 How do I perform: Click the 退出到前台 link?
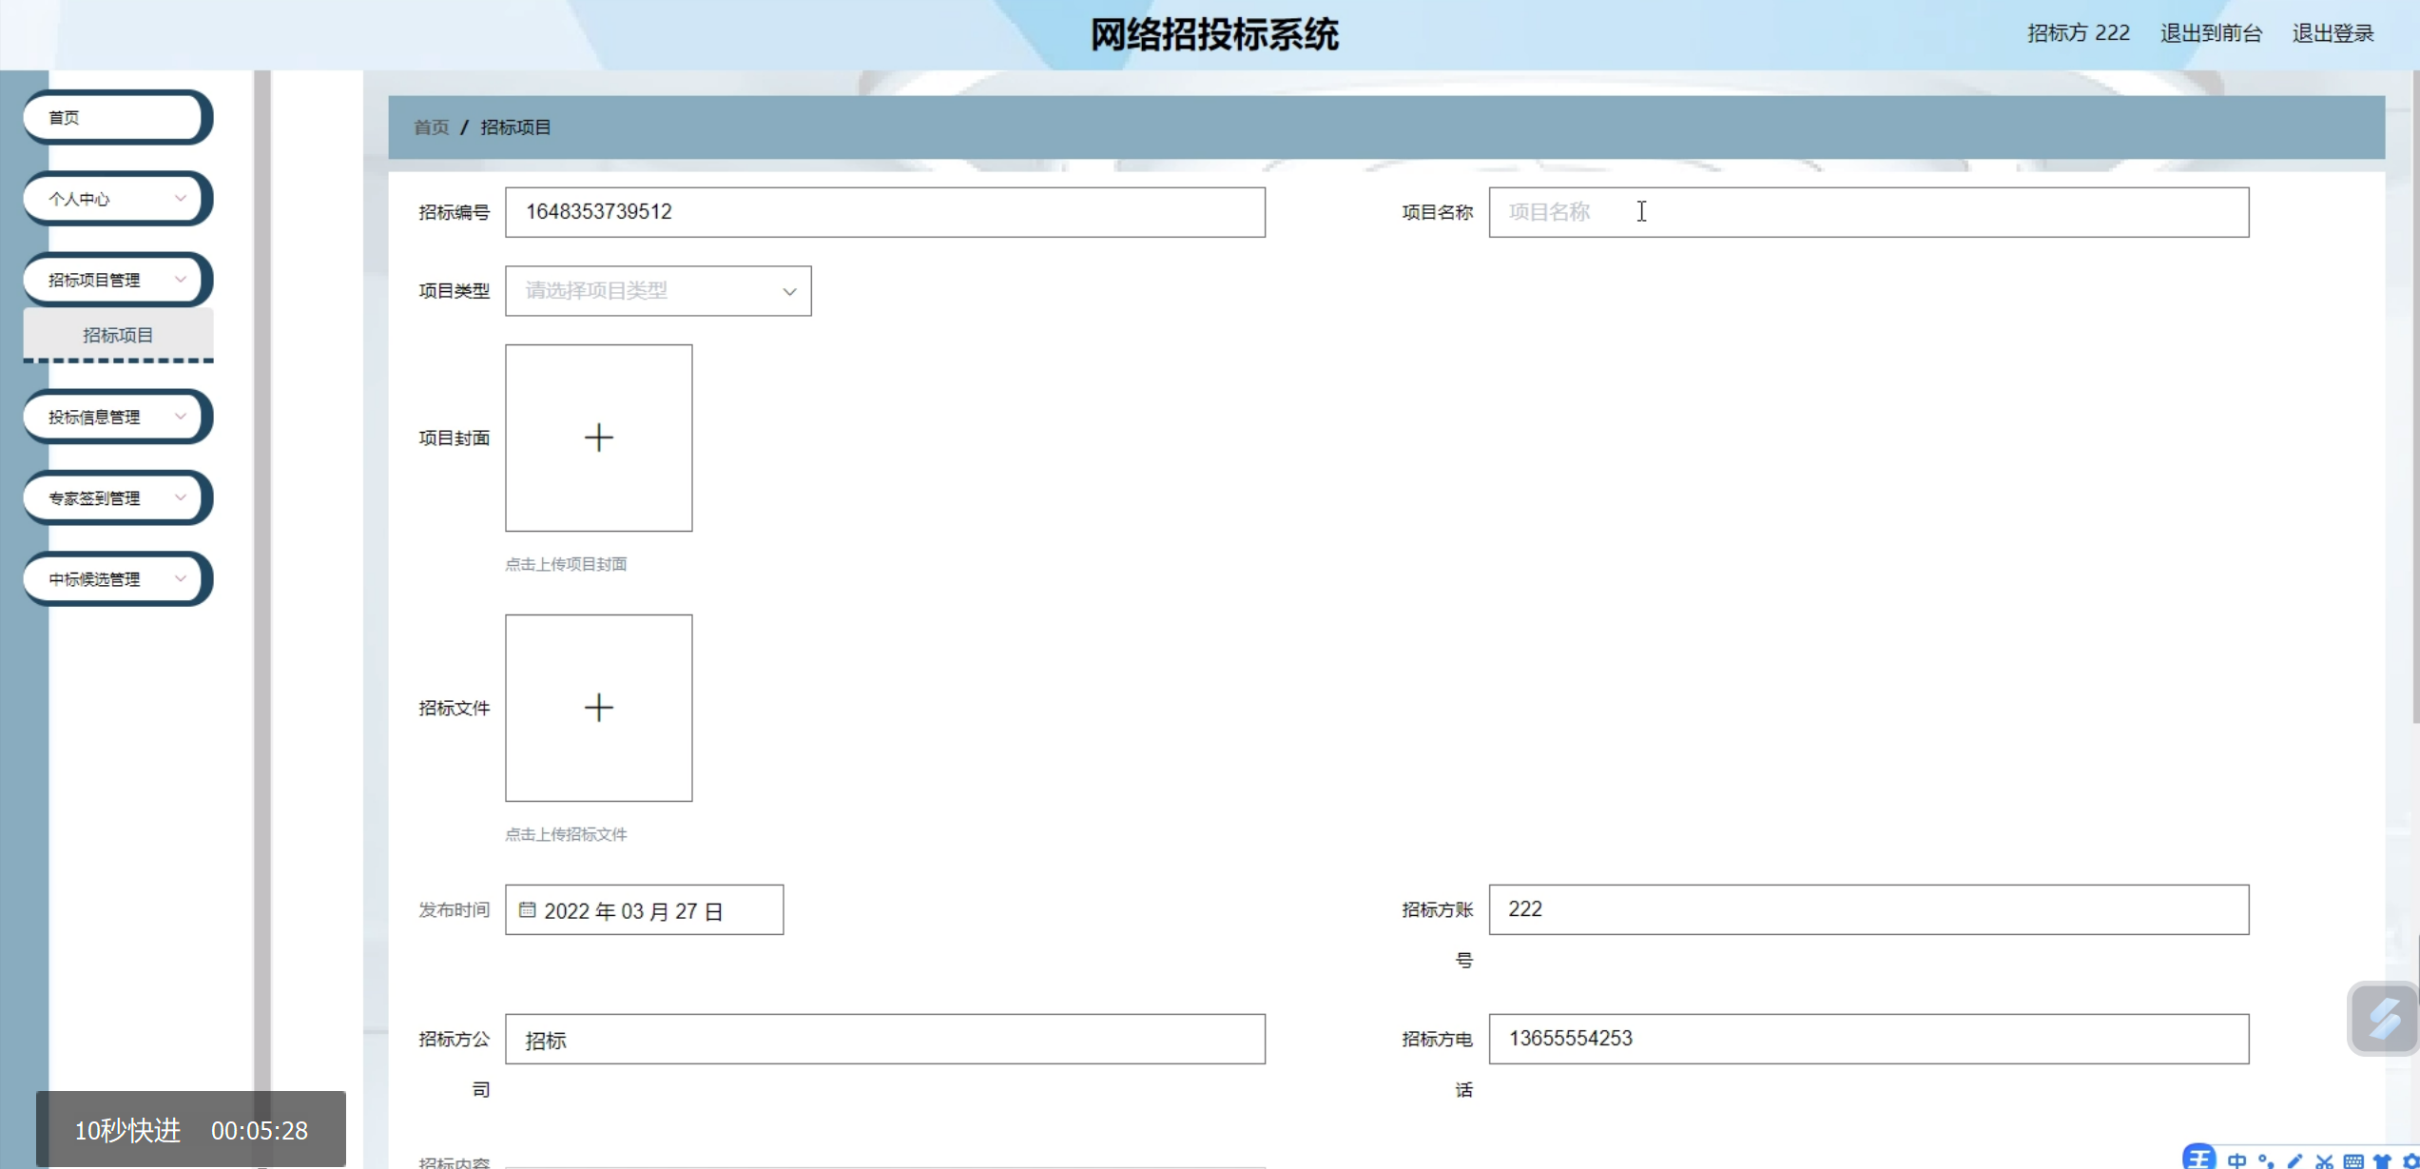click(x=2210, y=33)
